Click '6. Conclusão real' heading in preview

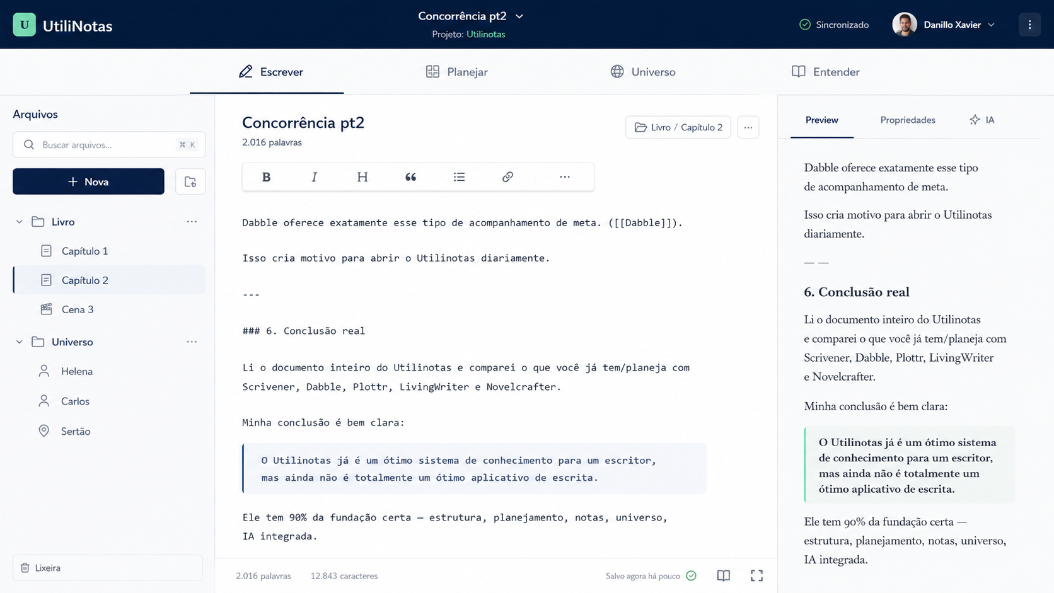[x=857, y=292]
